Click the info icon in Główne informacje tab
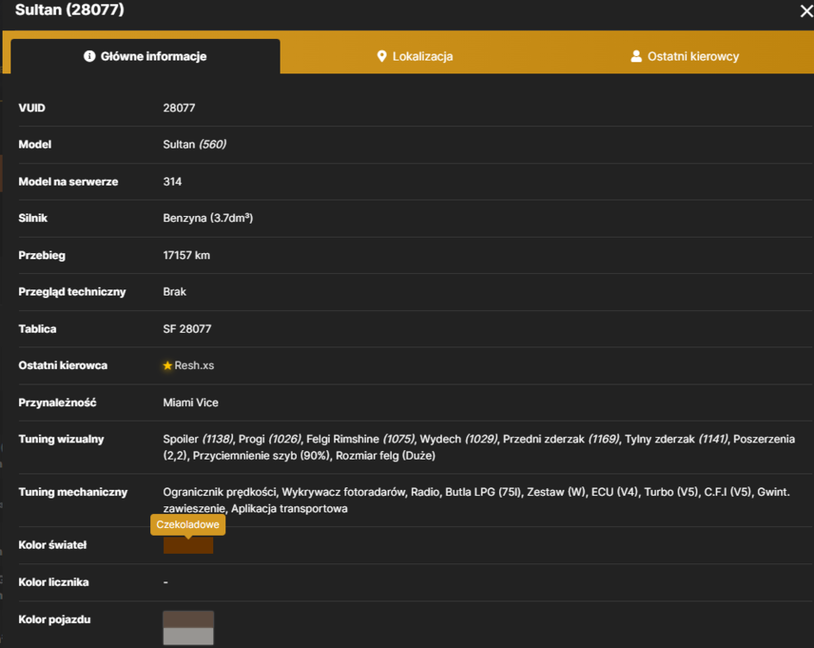This screenshot has height=648, width=814. tap(89, 56)
